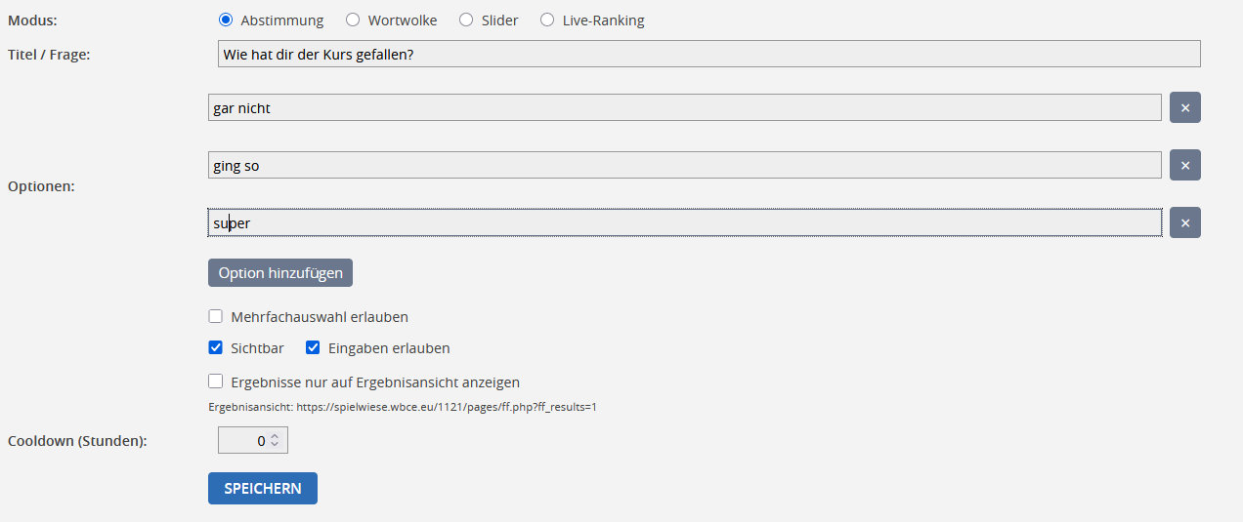Remove the 'gar nicht' option
The height and width of the screenshot is (522, 1243).
tap(1184, 108)
